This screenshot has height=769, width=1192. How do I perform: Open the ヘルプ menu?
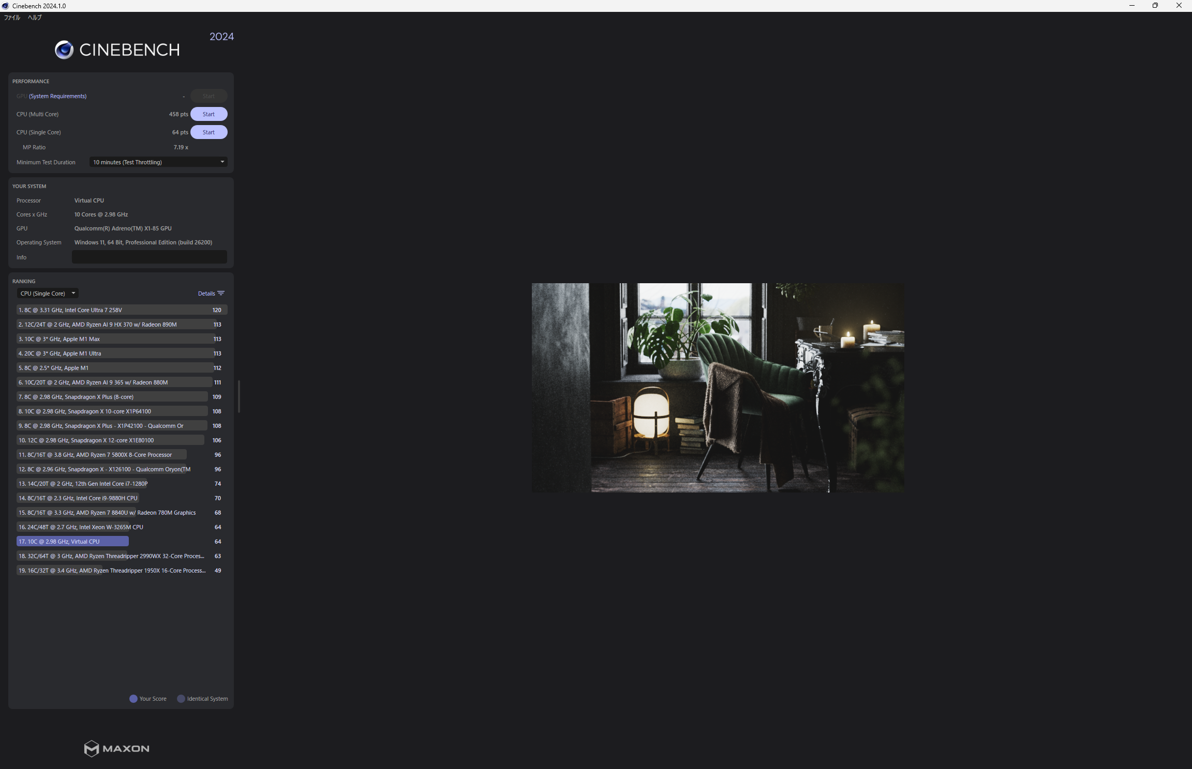pos(35,18)
